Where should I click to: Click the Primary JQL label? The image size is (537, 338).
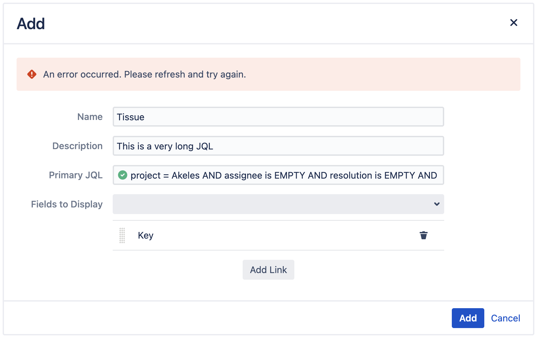pyautogui.click(x=76, y=175)
